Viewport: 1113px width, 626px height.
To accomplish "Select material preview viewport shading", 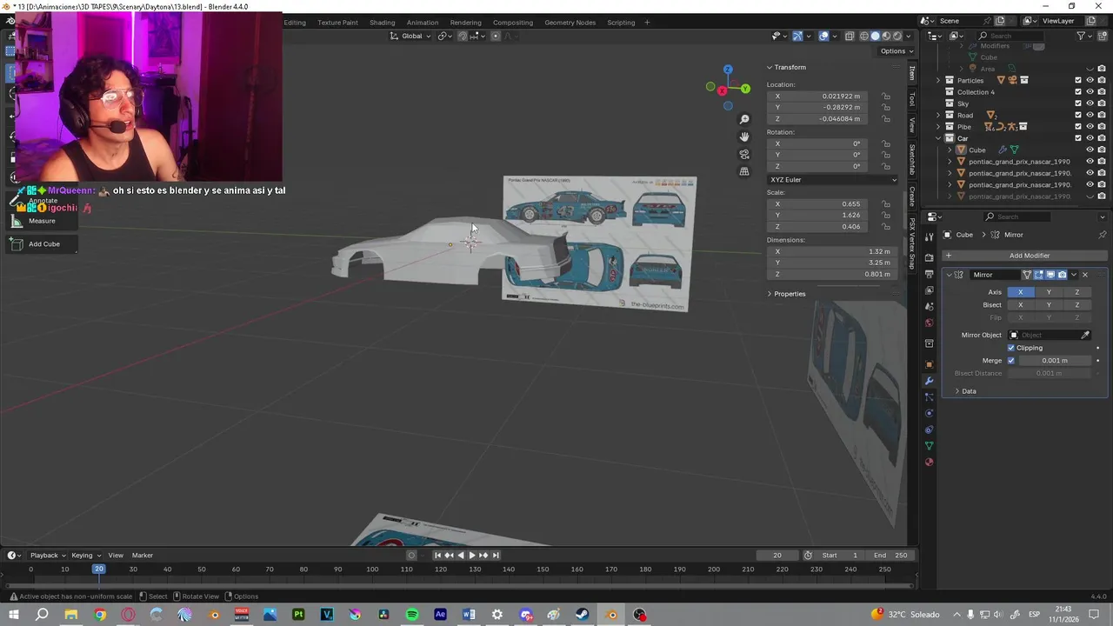I will click(x=886, y=36).
